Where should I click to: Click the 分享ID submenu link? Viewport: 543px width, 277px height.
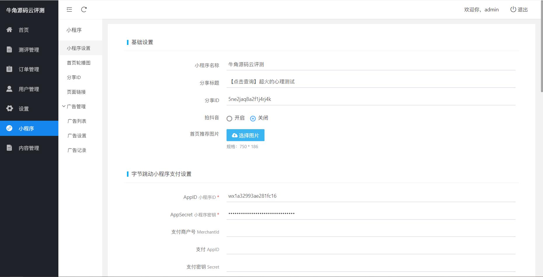(74, 77)
